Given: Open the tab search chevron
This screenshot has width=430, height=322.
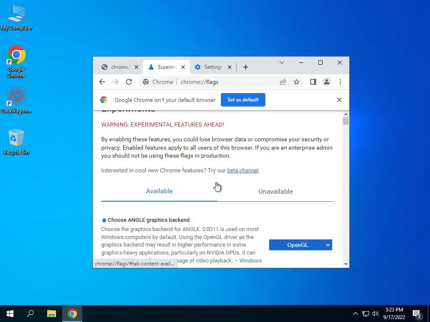Looking at the screenshot, I should [x=282, y=63].
